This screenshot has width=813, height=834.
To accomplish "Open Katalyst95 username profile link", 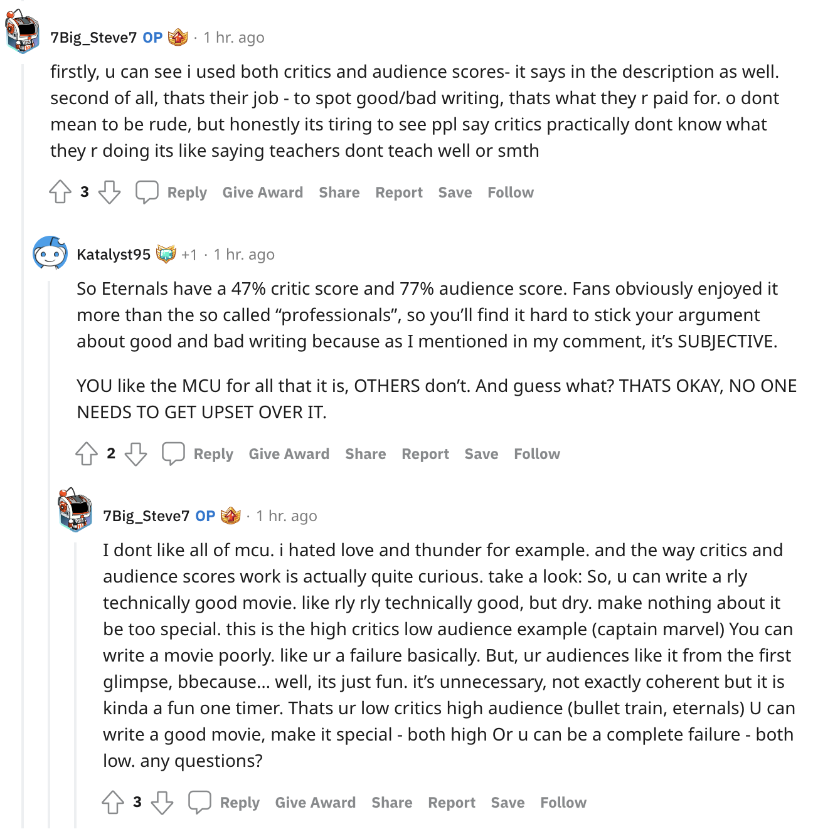I will (114, 254).
